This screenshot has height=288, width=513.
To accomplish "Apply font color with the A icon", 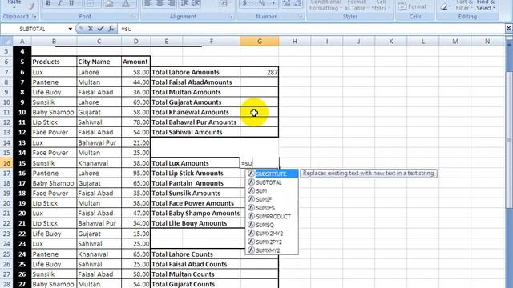I will click(126, 3).
